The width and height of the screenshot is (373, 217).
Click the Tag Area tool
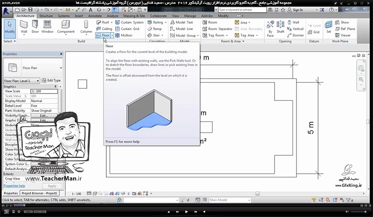pos(244,35)
